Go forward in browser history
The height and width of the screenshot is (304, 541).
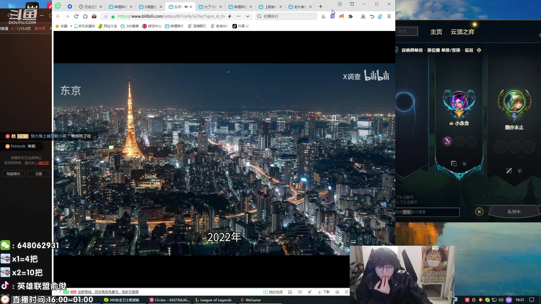click(67, 16)
